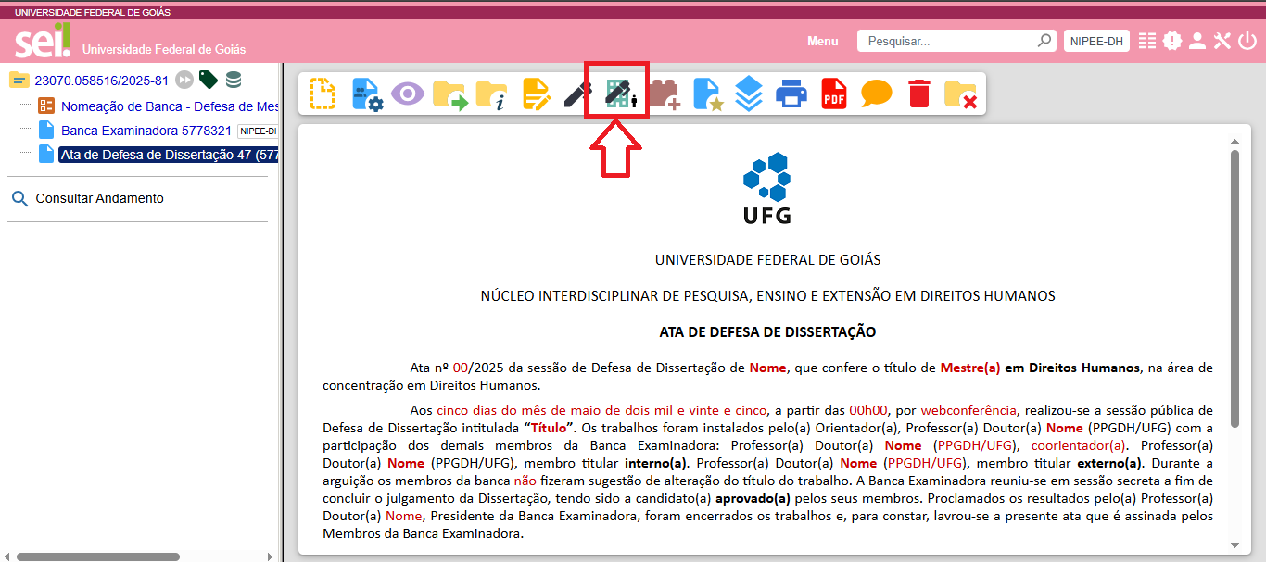Cancel document using folder-with-red-X icon

(x=962, y=92)
